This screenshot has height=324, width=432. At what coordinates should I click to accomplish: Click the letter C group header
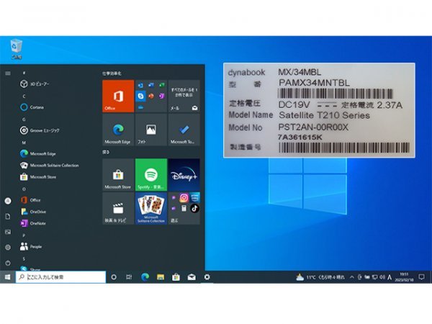(24, 96)
